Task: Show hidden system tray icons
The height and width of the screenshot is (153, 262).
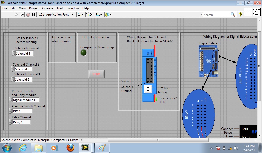Action: tap(211, 148)
